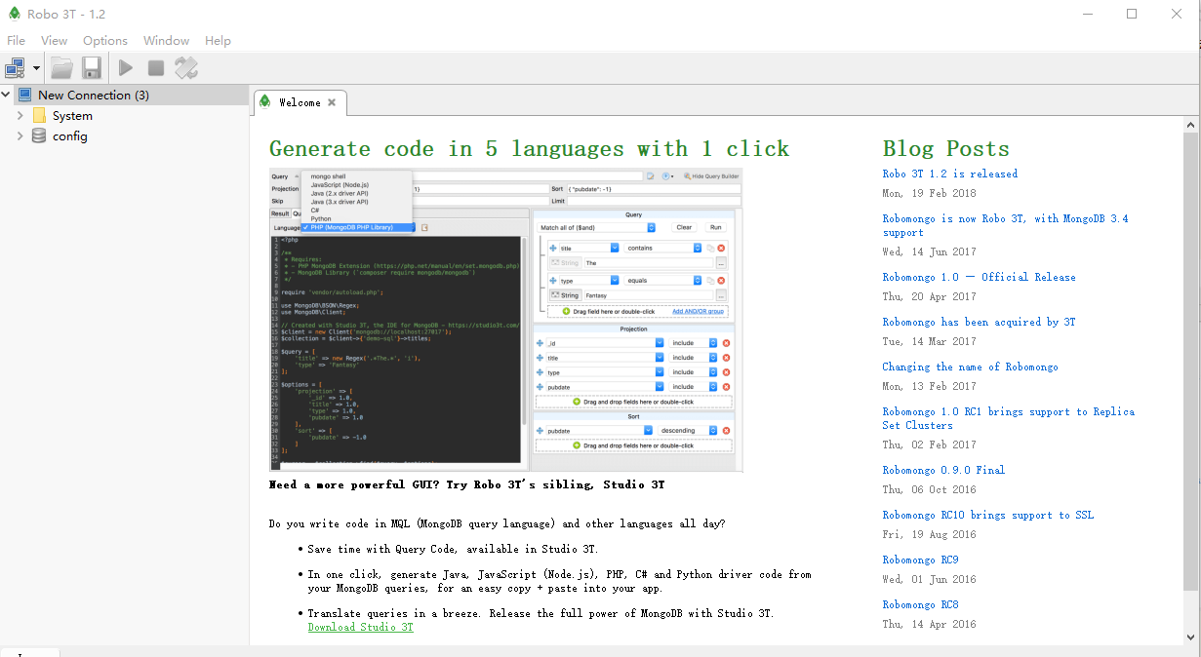Expand the System folder arrow
1201x657 pixels.
click(x=20, y=115)
